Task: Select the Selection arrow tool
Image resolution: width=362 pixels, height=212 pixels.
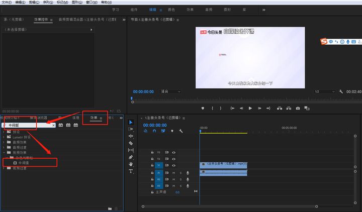Action: point(131,122)
